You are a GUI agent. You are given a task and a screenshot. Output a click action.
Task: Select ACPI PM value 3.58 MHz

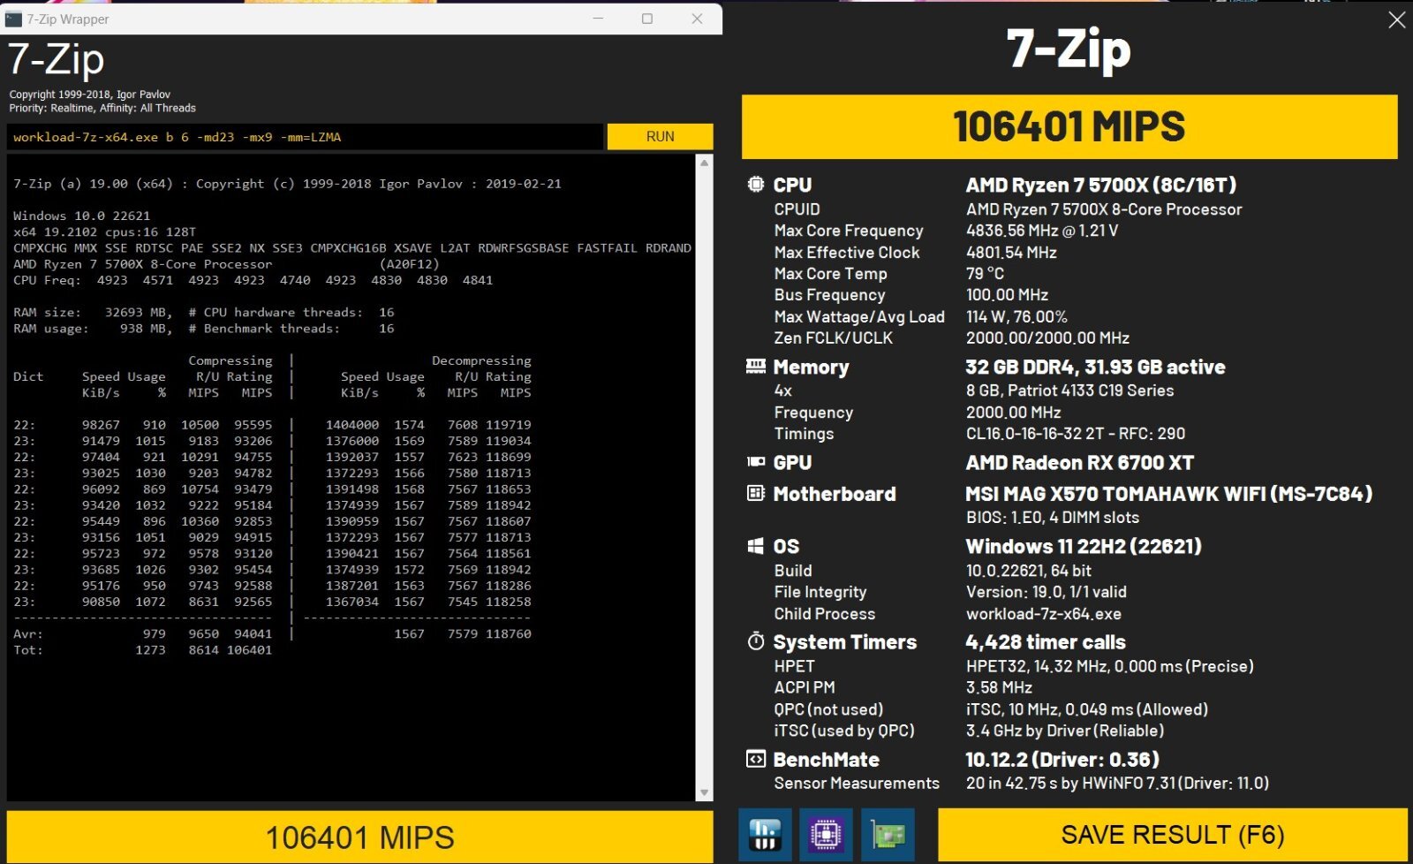click(999, 687)
